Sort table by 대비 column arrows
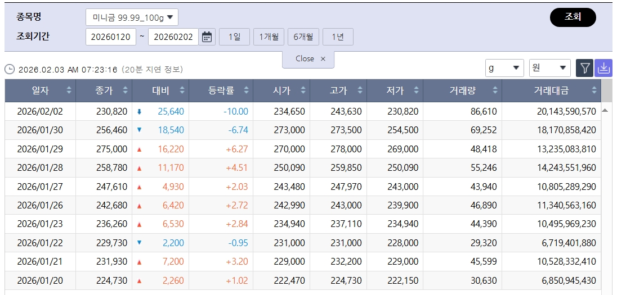Viewport: 617px width, 295px height. (x=182, y=90)
